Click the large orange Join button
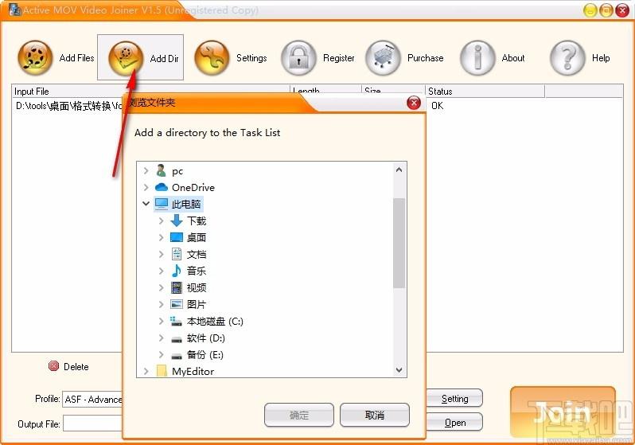The height and width of the screenshot is (445, 635). pos(563,412)
